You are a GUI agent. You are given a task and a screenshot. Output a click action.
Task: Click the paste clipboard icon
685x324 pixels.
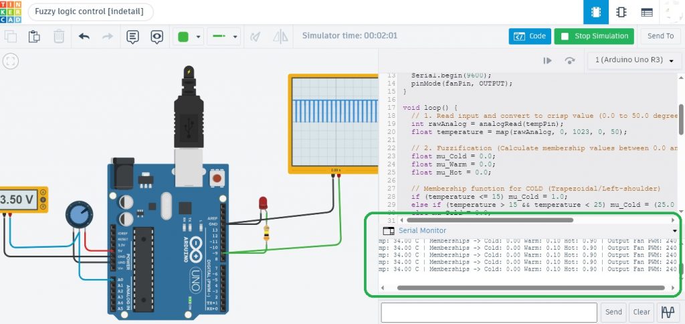click(34, 36)
